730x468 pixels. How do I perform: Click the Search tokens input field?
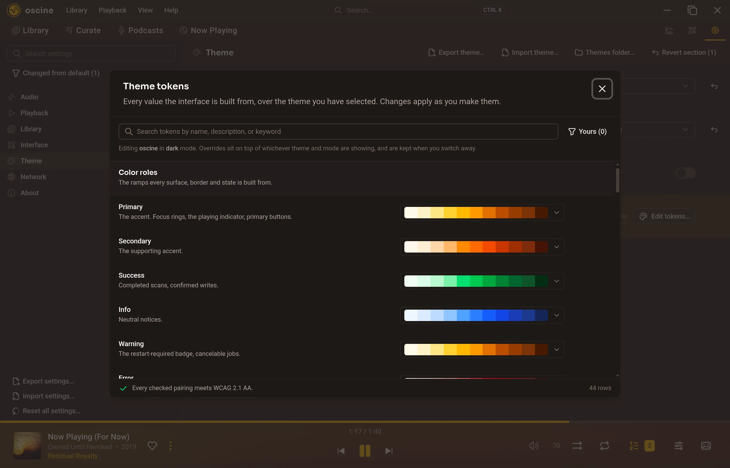point(338,131)
